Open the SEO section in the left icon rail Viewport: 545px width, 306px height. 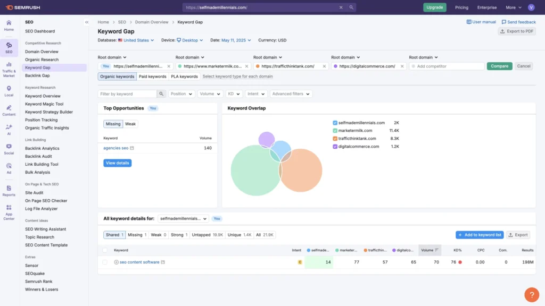click(9, 47)
